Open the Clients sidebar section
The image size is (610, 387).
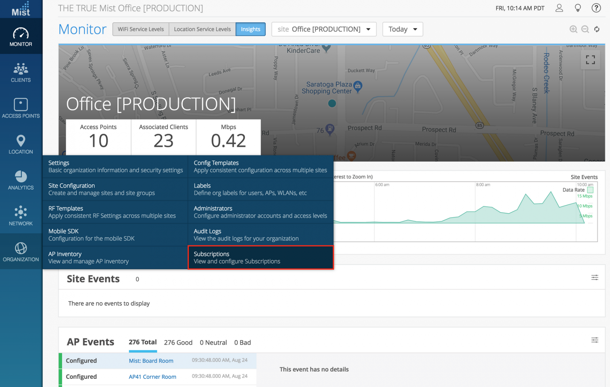(x=21, y=72)
